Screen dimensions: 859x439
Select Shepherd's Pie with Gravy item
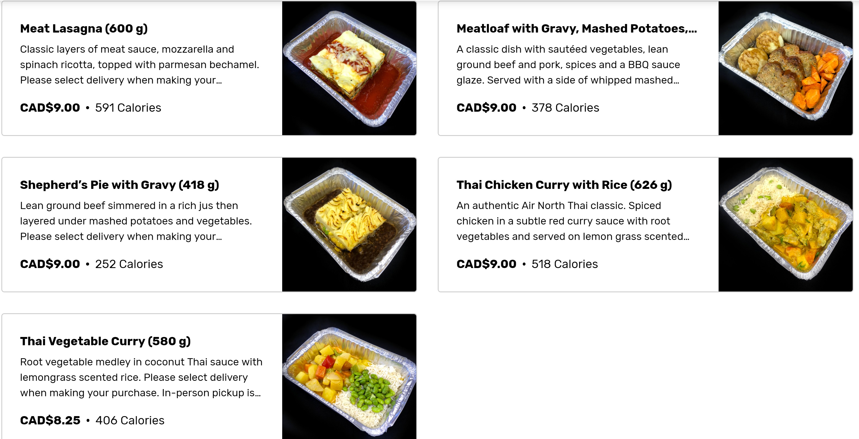pyautogui.click(x=120, y=185)
